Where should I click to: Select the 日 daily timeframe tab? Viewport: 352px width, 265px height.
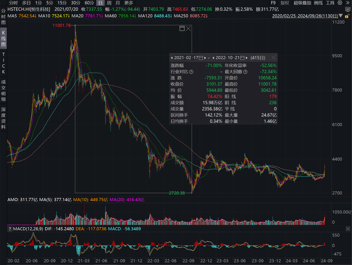point(100,3)
